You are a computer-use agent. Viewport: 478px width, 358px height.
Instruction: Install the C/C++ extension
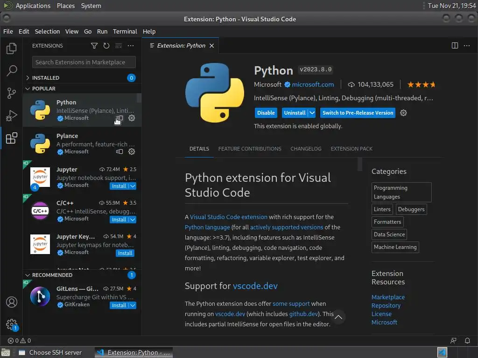click(x=119, y=220)
